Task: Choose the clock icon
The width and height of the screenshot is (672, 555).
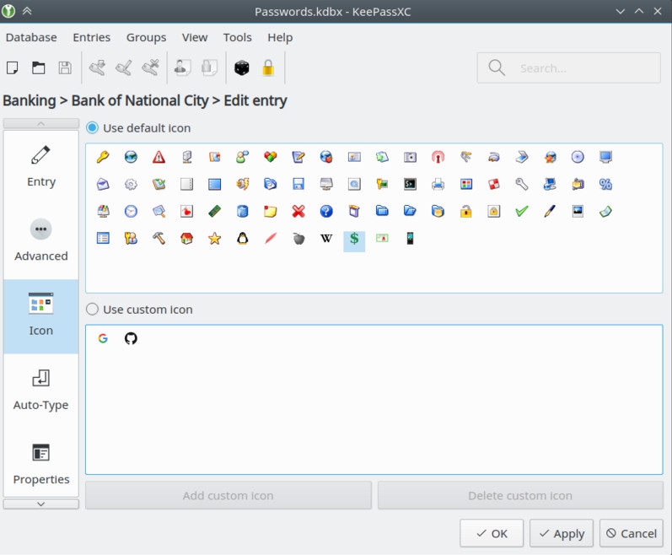Action: click(x=131, y=211)
